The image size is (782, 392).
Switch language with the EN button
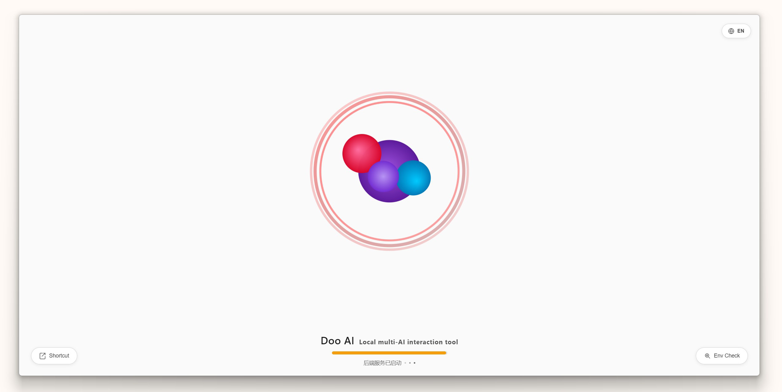[x=736, y=31]
